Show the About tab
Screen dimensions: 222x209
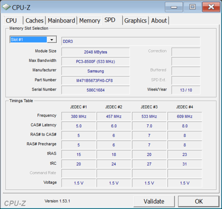tap(159, 21)
